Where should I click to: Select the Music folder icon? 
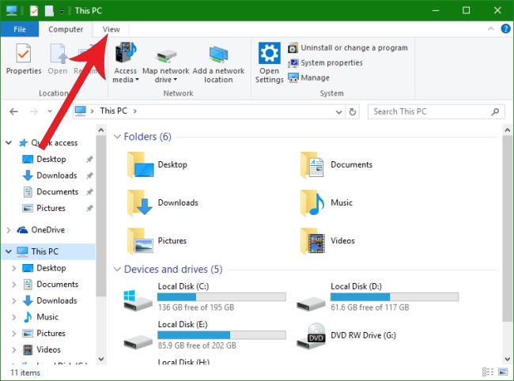pyautogui.click(x=312, y=203)
